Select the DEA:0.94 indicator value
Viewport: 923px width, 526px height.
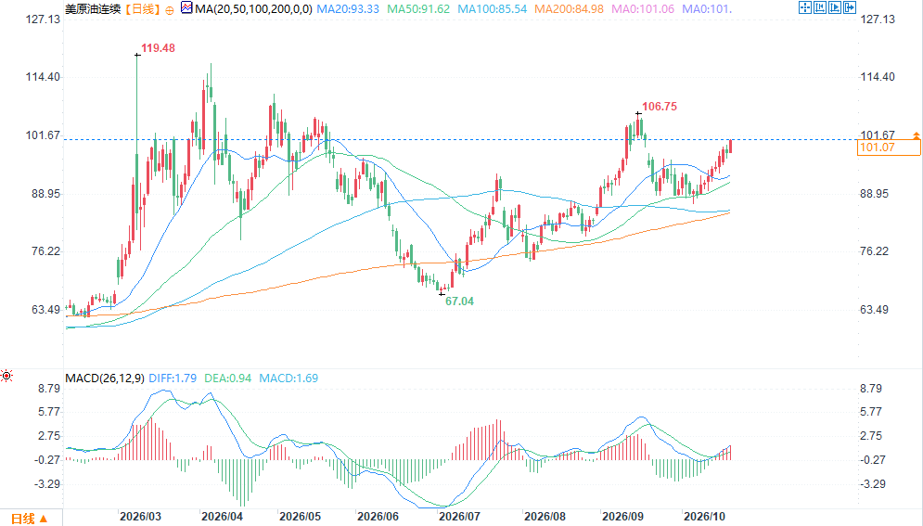tap(228, 378)
